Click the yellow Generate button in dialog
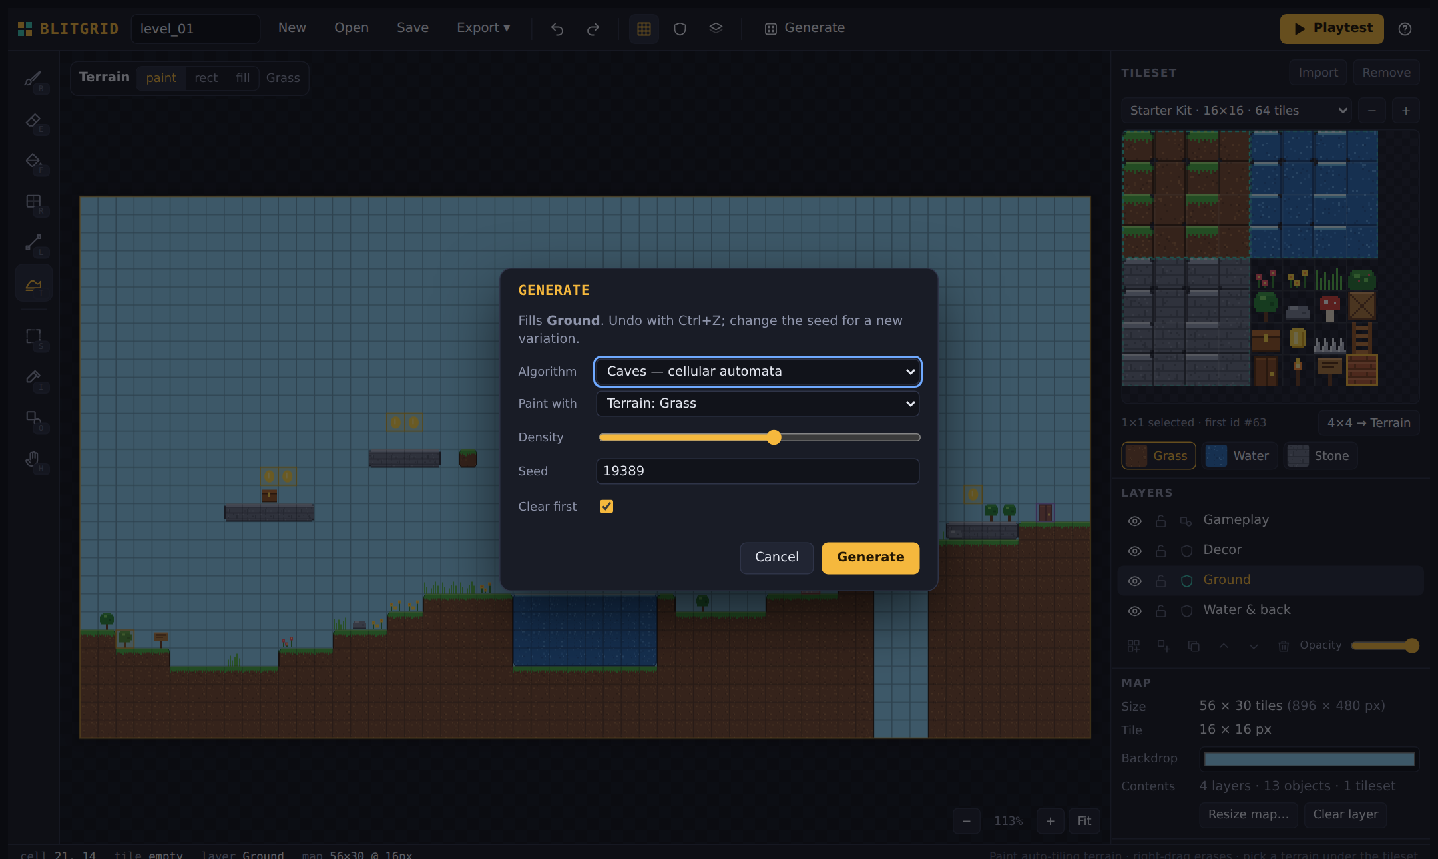 pyautogui.click(x=870, y=557)
